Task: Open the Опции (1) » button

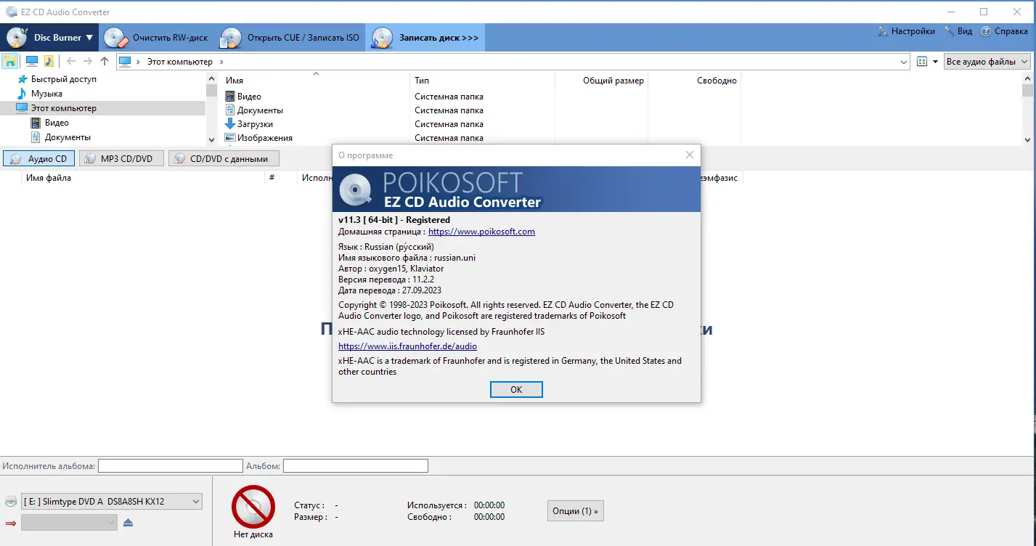Action: (x=575, y=510)
